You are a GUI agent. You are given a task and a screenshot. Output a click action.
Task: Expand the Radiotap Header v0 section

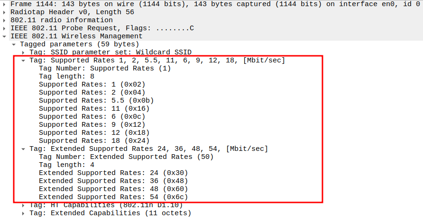point(5,12)
